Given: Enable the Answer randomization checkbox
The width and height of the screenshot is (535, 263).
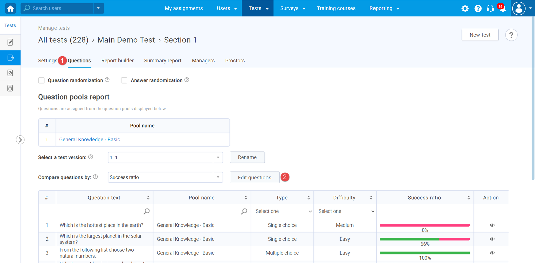Looking at the screenshot, I should (124, 80).
